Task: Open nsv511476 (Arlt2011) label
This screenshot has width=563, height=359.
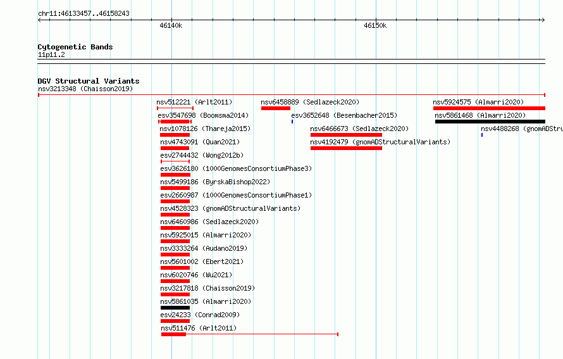Action: [199, 328]
